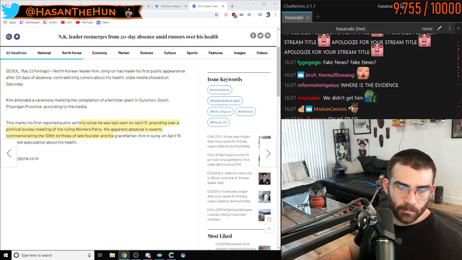This screenshot has height=260, width=462.
Task: Go to the Sports section
Action: [x=192, y=53]
